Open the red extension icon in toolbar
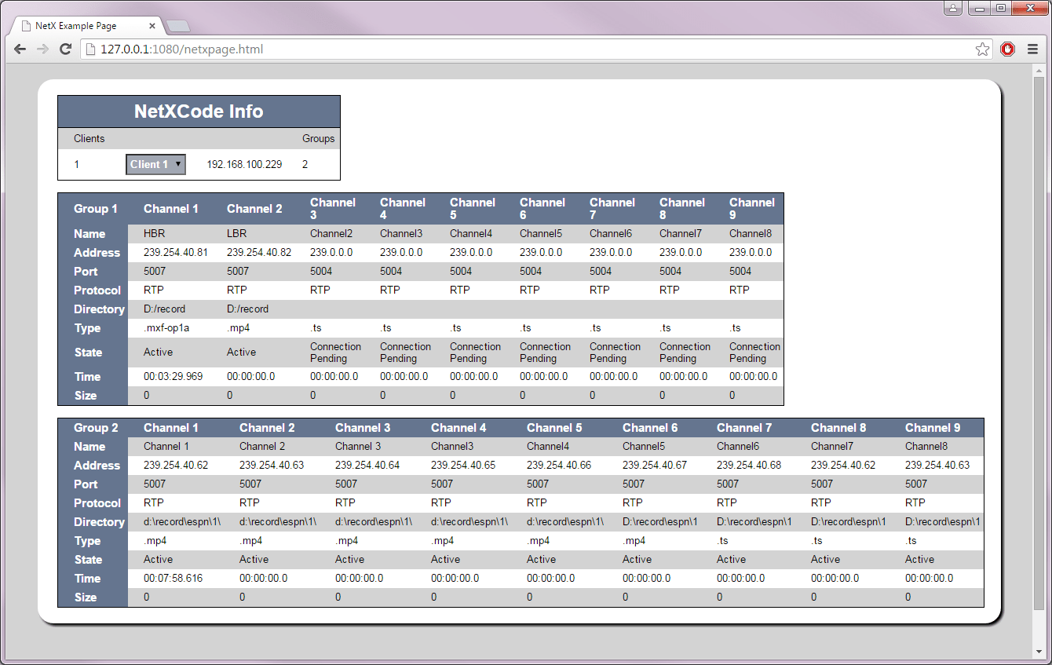Viewport: 1052px width, 665px height. pos(1008,49)
